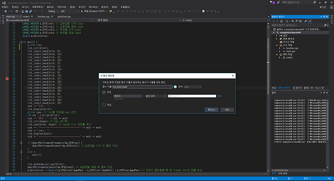This screenshot has width=334, height=181.
Task: Click the 오류 목록 tab at bottom
Action: coord(283,174)
